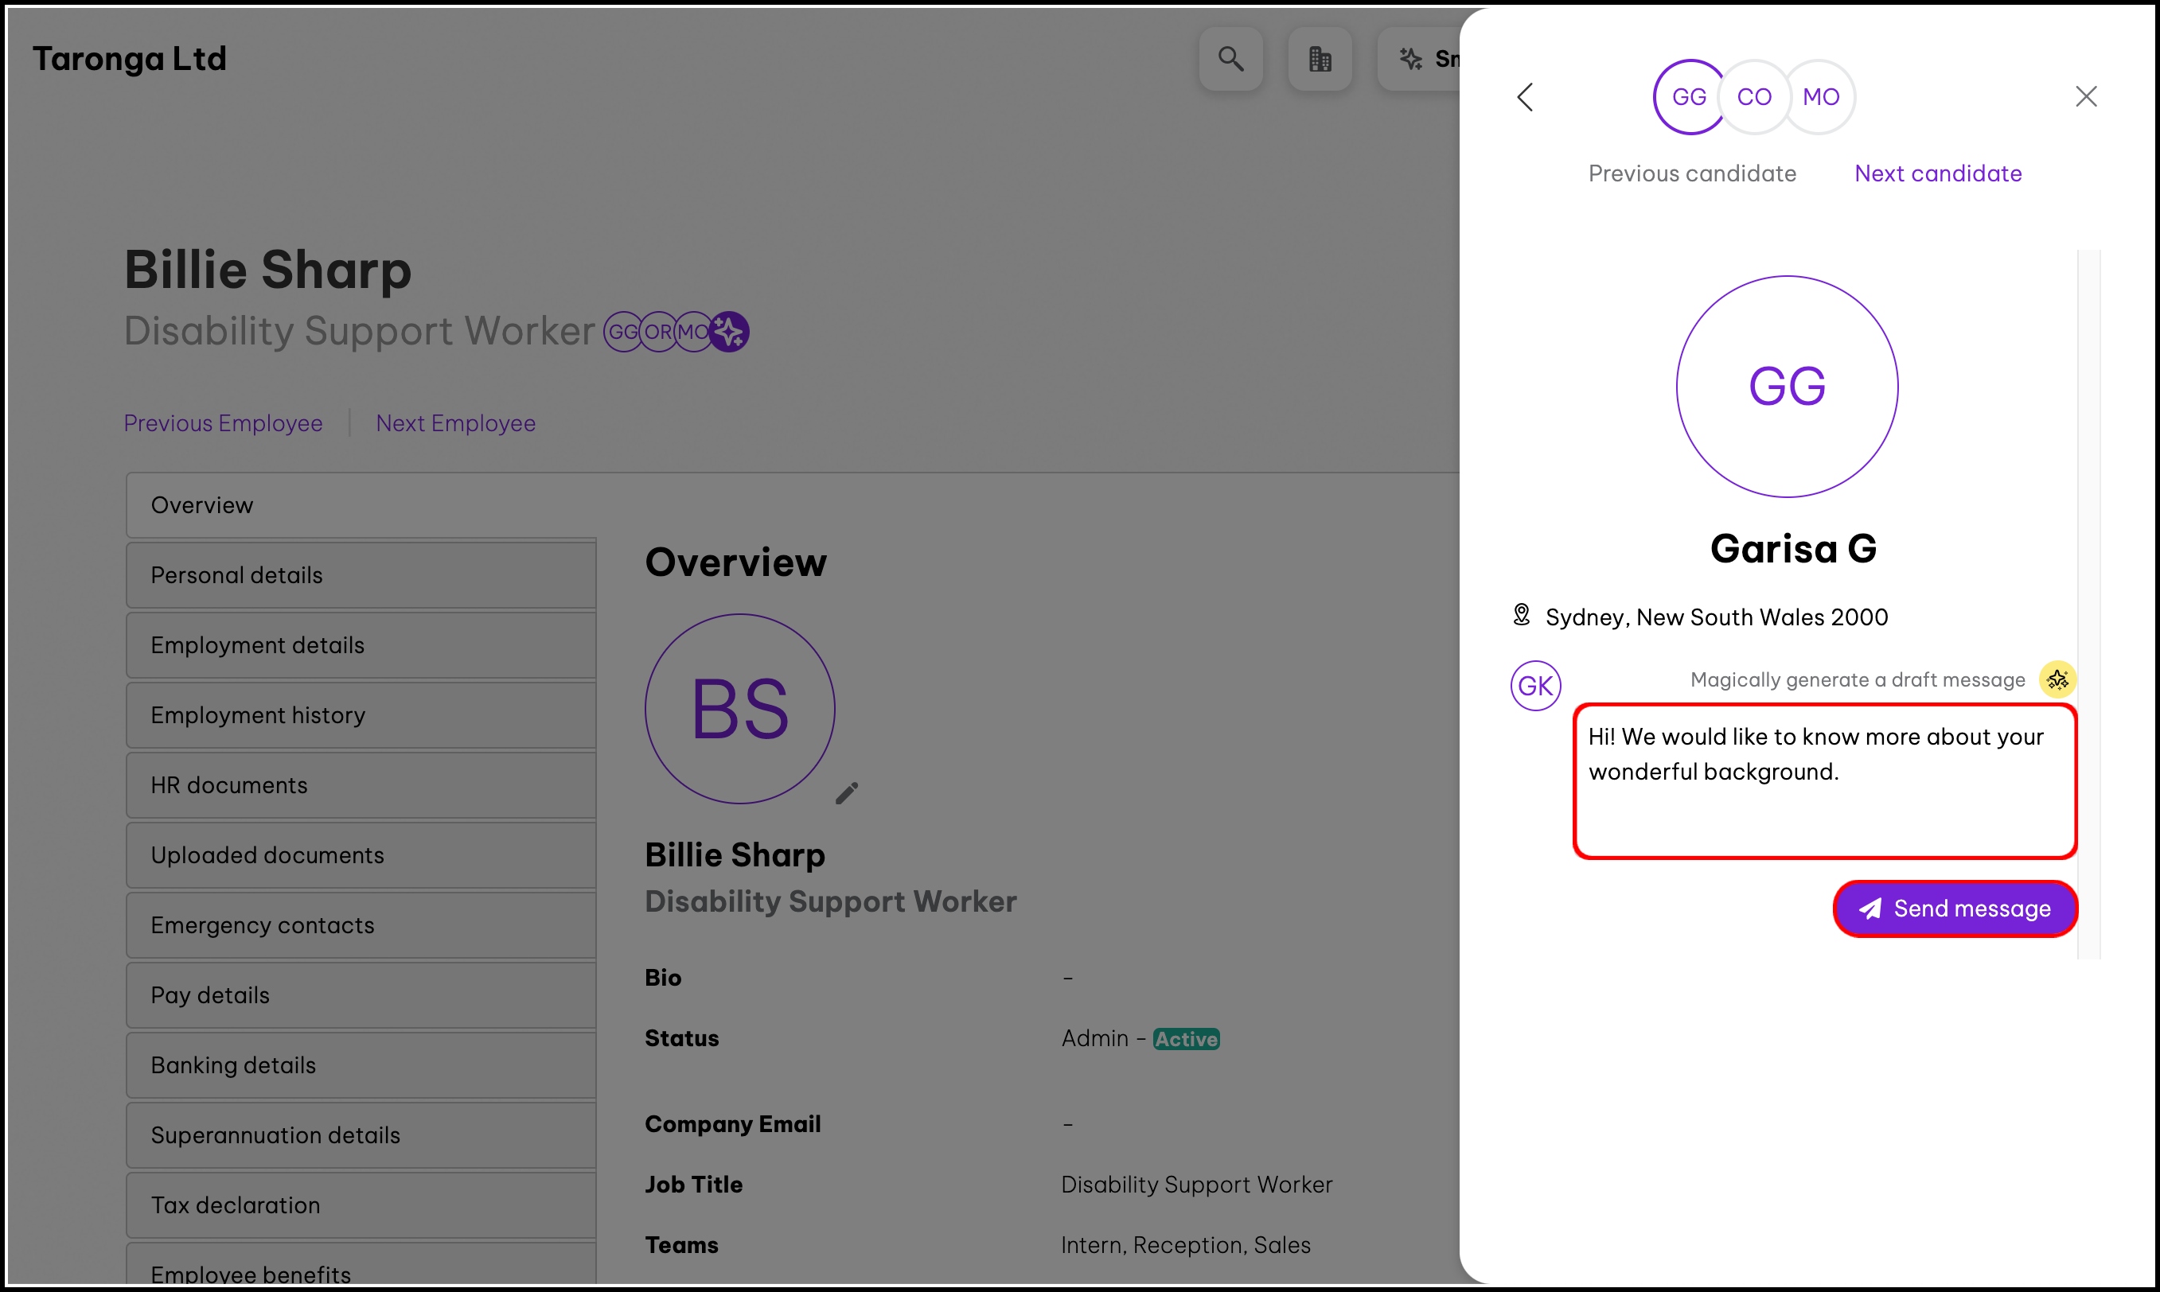2160x1292 pixels.
Task: Click the Magically generate a draft message label
Action: (x=1858, y=680)
